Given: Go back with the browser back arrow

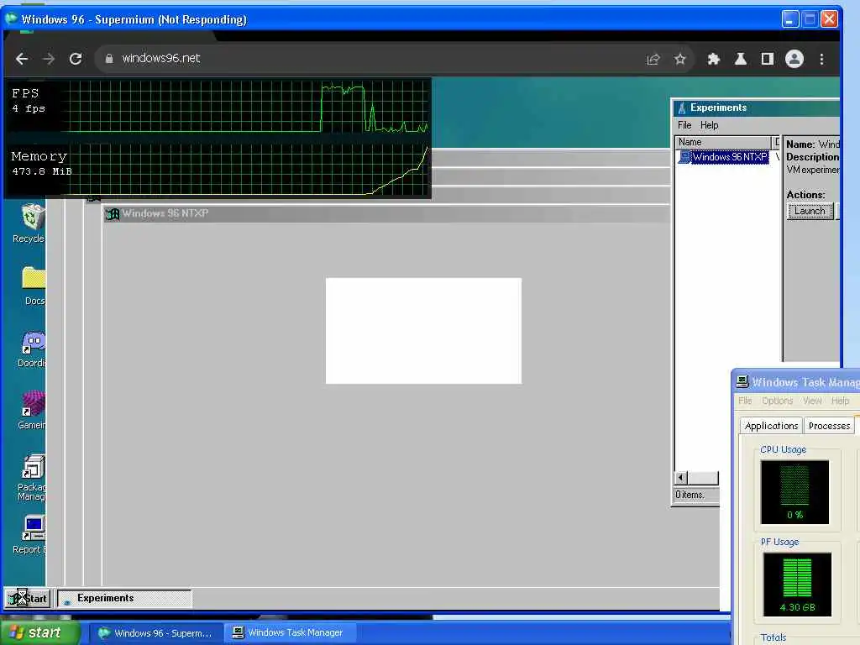Looking at the screenshot, I should click(22, 59).
